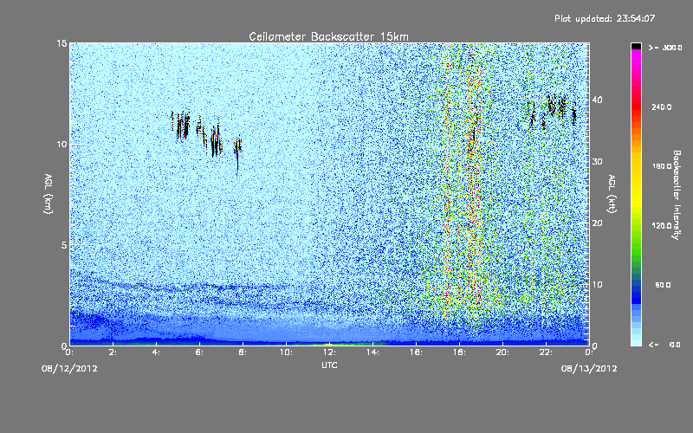This screenshot has height=433, width=693.
Task: Click the 5 tick on the km axis
Action: point(64,245)
